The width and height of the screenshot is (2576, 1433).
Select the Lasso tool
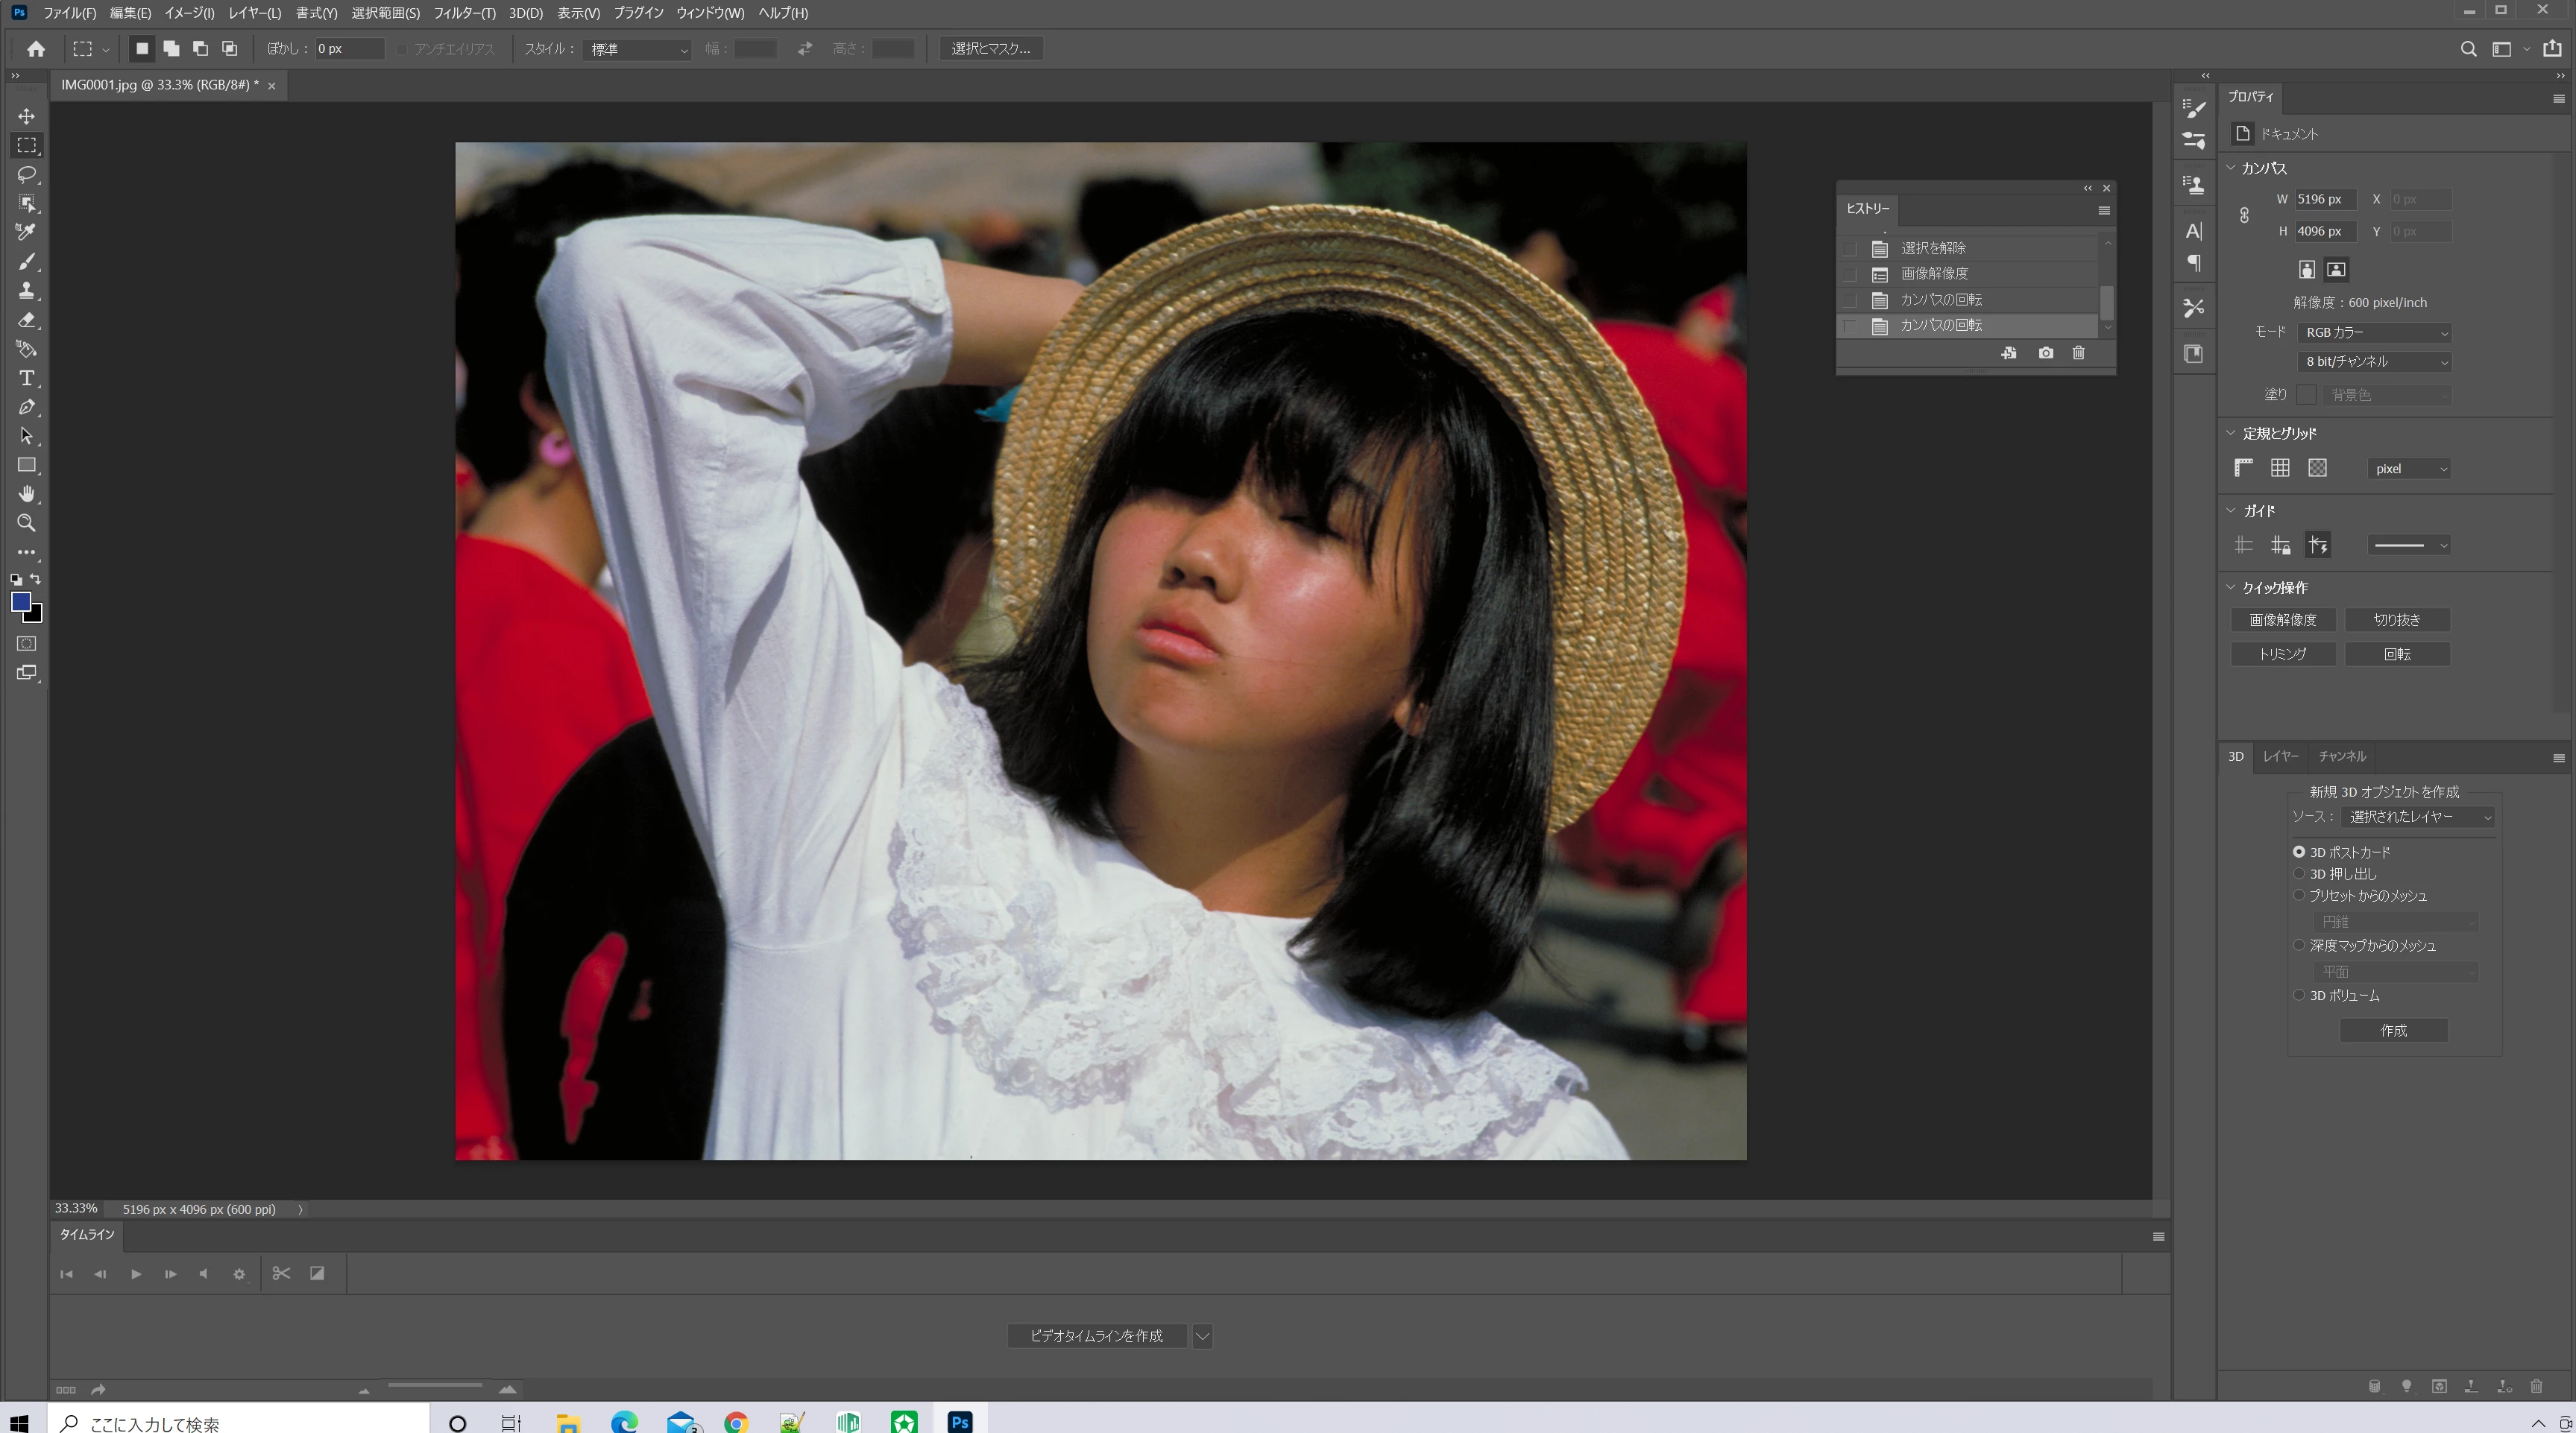27,174
